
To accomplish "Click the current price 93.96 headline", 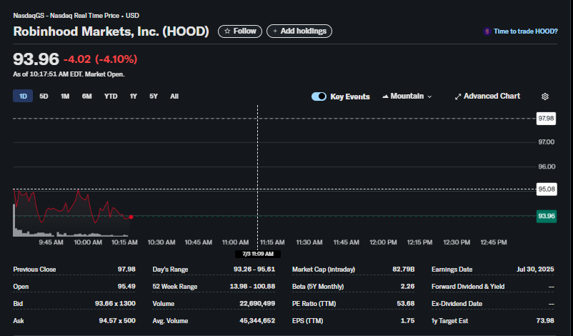I will click(x=36, y=59).
